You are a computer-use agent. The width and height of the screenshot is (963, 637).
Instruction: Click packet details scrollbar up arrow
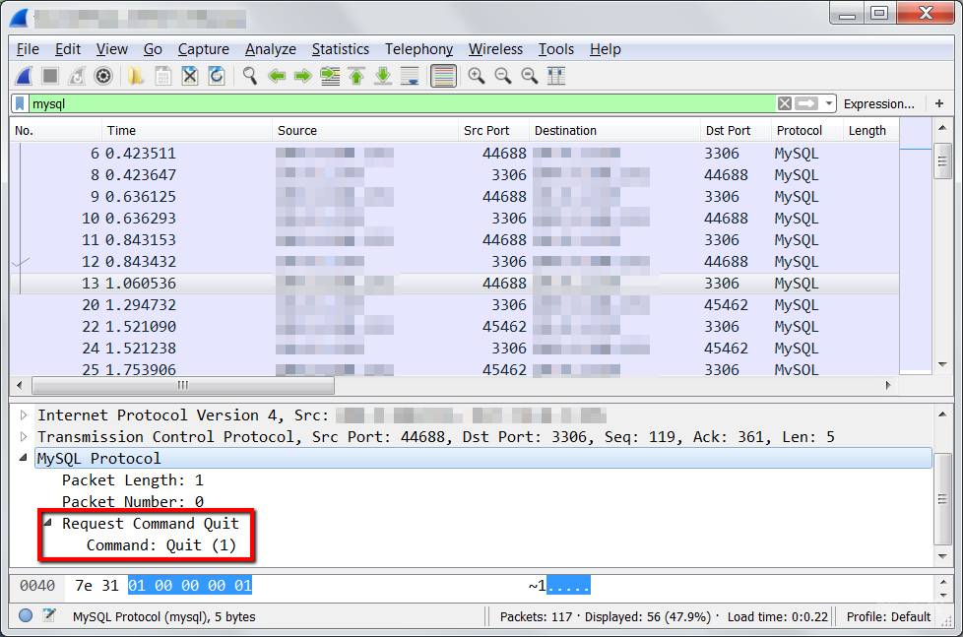point(942,414)
